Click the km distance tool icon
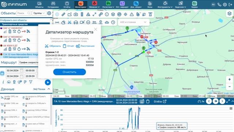 coord(94,22)
